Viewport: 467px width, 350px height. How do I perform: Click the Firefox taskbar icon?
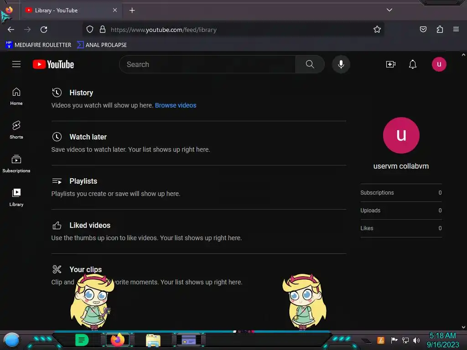point(118,340)
